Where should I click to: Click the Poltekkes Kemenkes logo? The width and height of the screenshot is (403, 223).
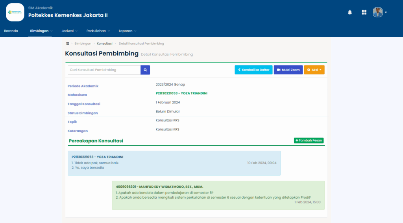(x=15, y=12)
